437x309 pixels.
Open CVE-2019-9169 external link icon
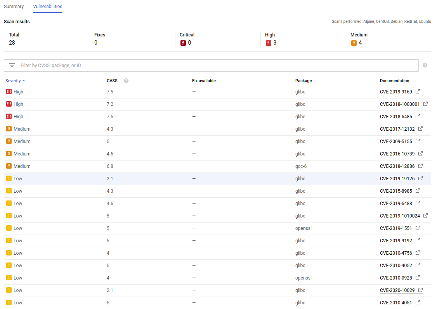click(x=418, y=91)
